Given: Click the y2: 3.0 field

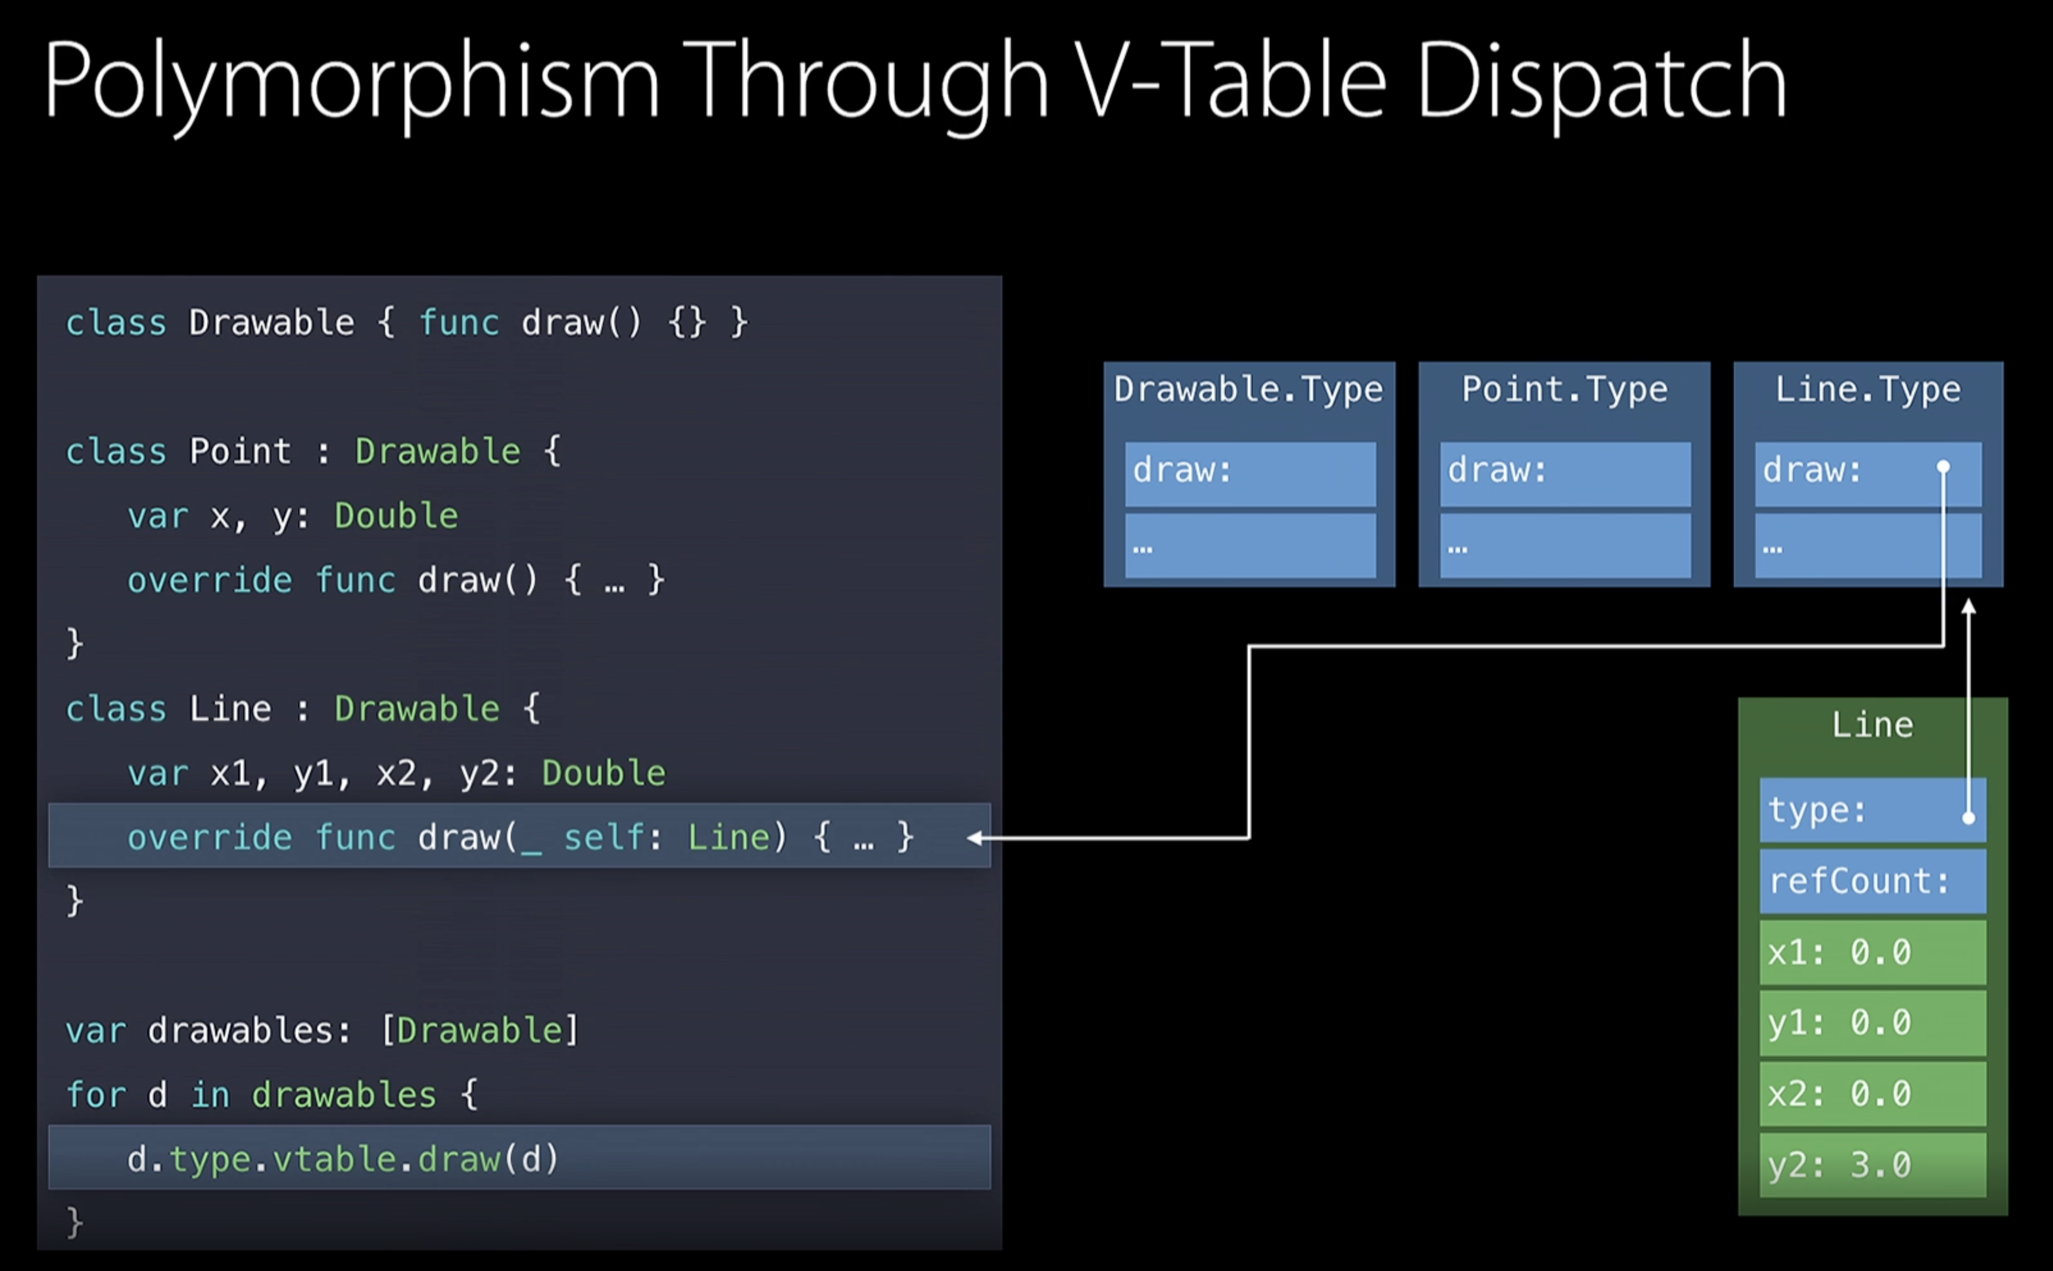Looking at the screenshot, I should [x=1872, y=1165].
